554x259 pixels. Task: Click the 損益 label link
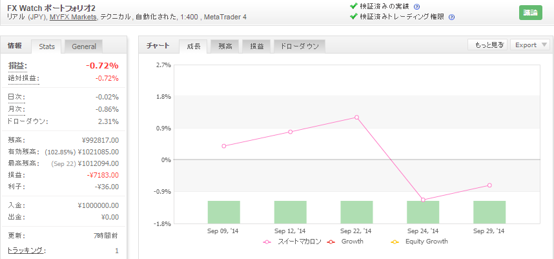[17, 66]
